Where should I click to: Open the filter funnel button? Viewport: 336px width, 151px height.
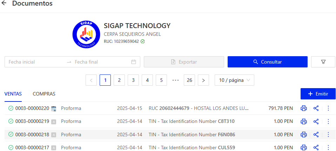coord(323,62)
